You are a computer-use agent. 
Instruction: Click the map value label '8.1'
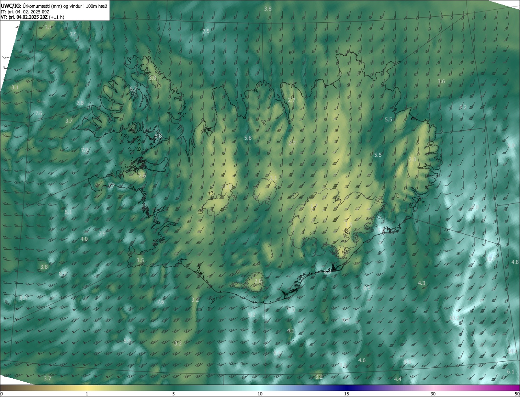[x=68, y=212]
